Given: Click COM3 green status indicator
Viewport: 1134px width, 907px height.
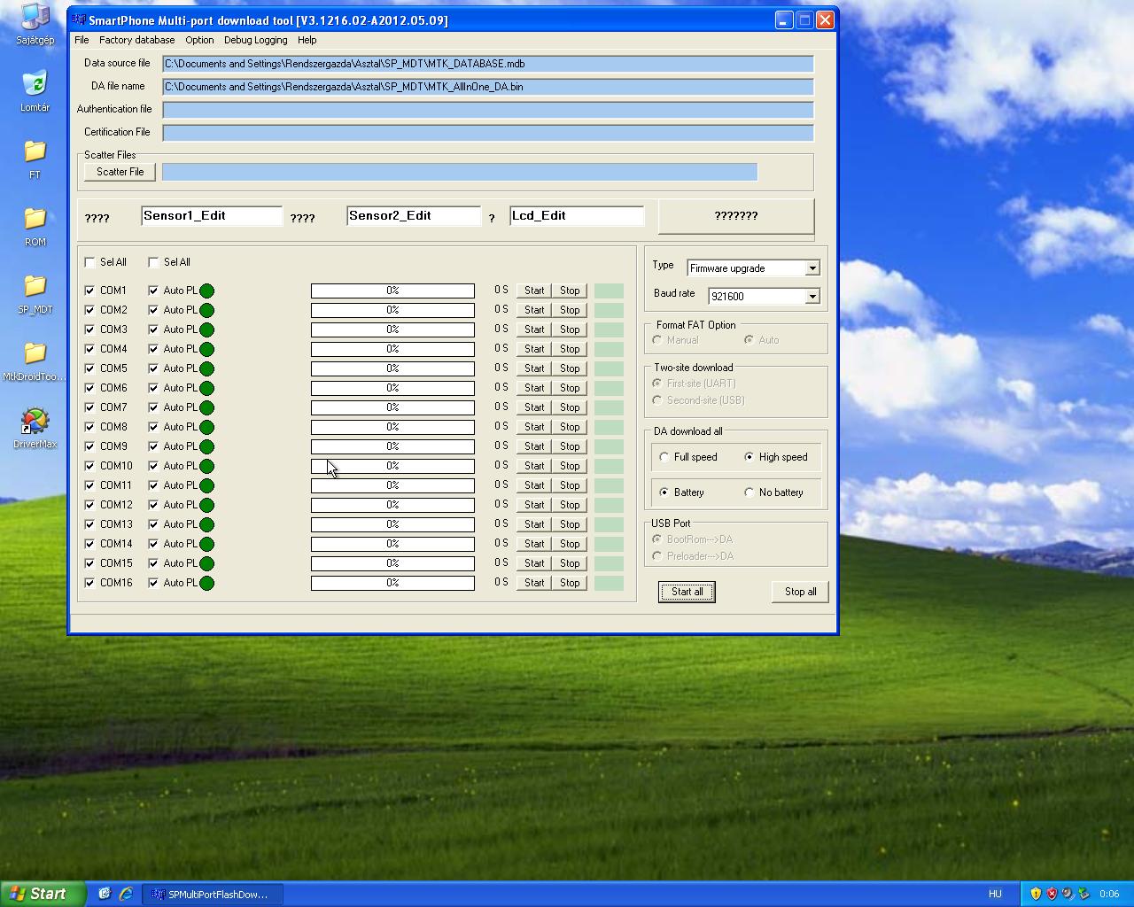Looking at the screenshot, I should point(206,329).
